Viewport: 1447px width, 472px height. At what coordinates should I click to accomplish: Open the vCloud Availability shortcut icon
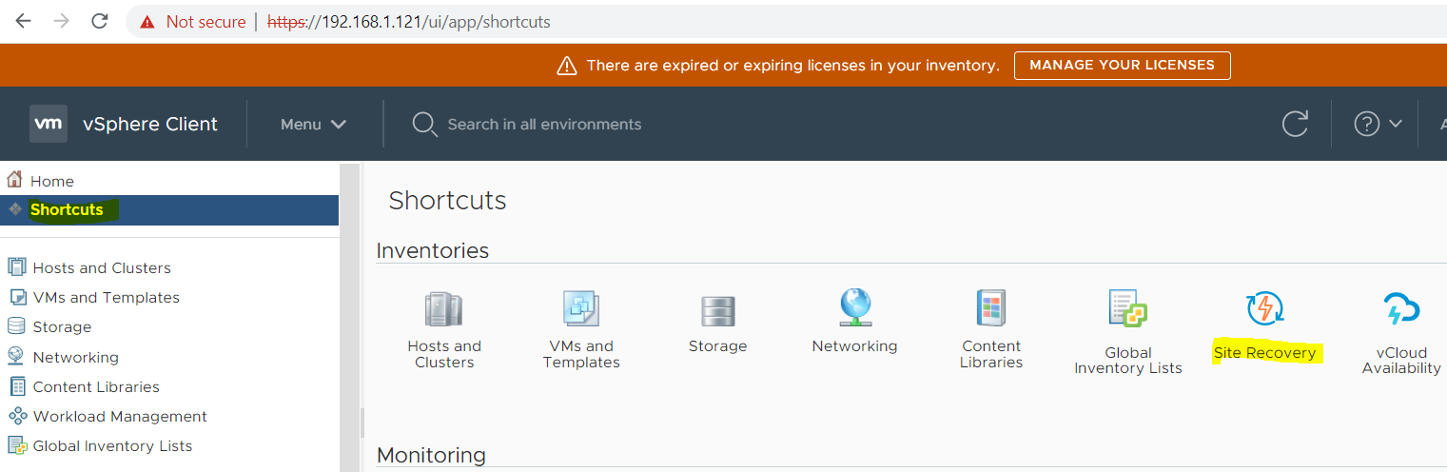1401,310
